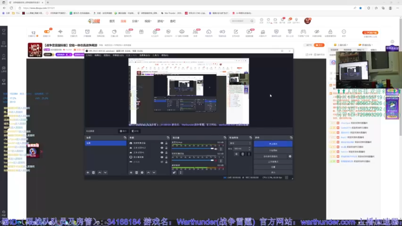Image resolution: width=402 pixels, height=226 pixels.
Task: Open the more options icon on Douyu toolbar
Action: [344, 32]
